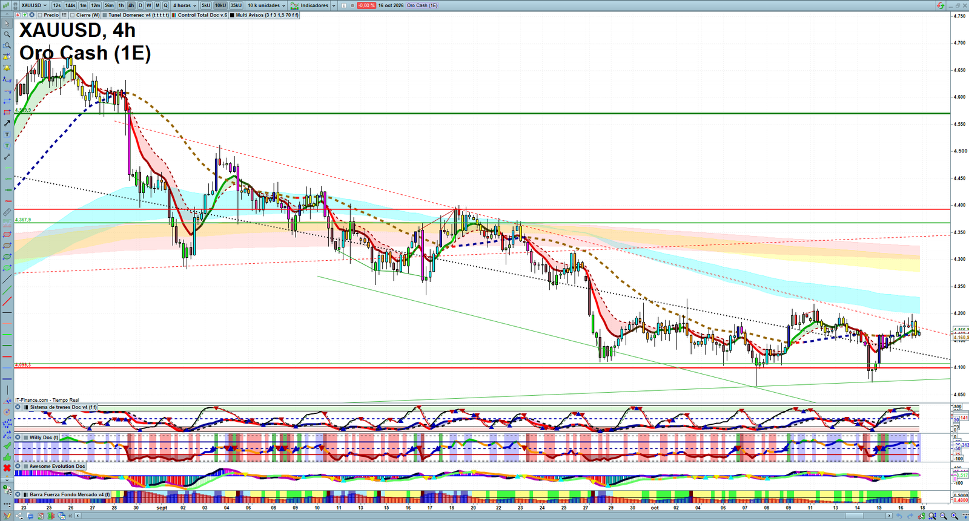Switch to the 1h timeframe
This screenshot has width=969, height=521.
(x=121, y=5)
